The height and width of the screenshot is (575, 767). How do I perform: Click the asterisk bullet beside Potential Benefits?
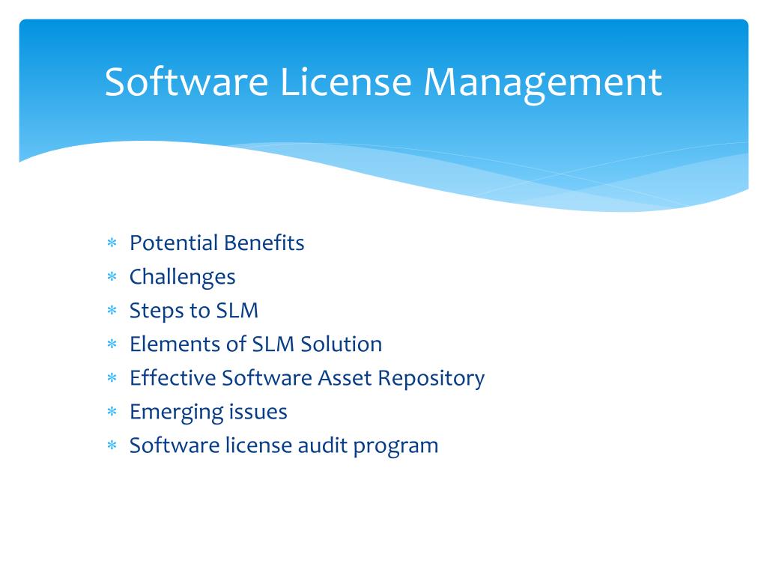pyautogui.click(x=112, y=243)
